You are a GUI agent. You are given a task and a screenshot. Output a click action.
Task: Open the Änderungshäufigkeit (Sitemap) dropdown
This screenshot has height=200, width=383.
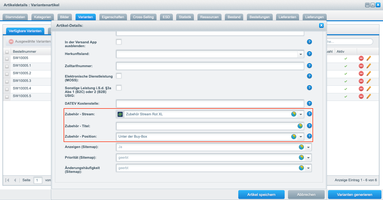tap(308, 168)
